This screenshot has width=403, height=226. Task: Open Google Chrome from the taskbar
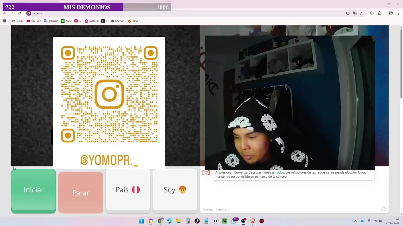click(x=160, y=221)
